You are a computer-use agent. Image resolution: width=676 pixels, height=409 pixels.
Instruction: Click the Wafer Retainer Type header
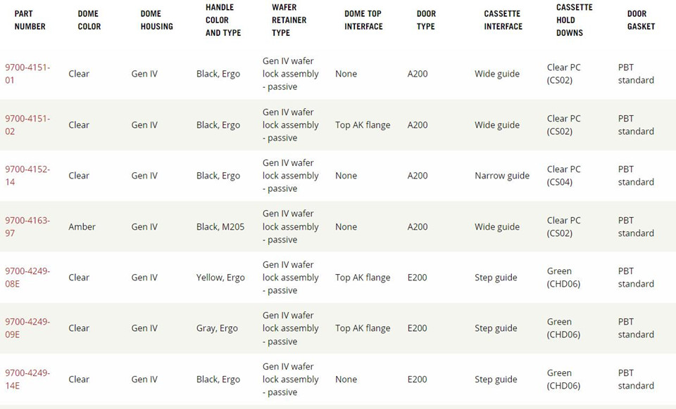(x=289, y=20)
